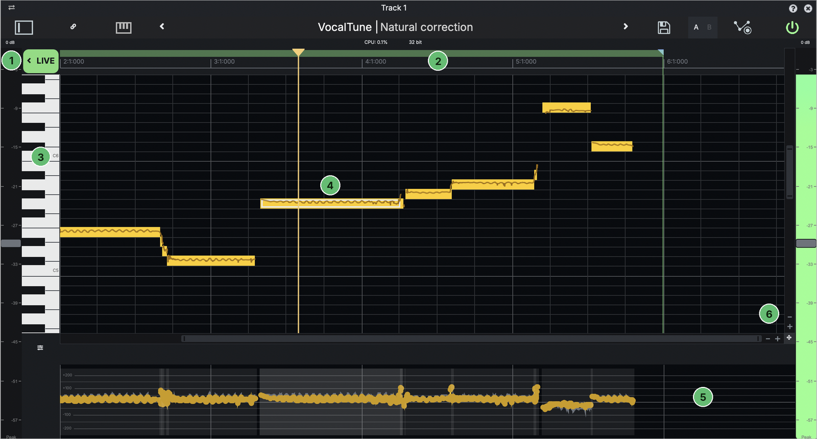Save the current preset

click(664, 28)
